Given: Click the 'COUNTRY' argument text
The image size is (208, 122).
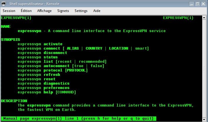Looking at the screenshot, I should point(94,48).
